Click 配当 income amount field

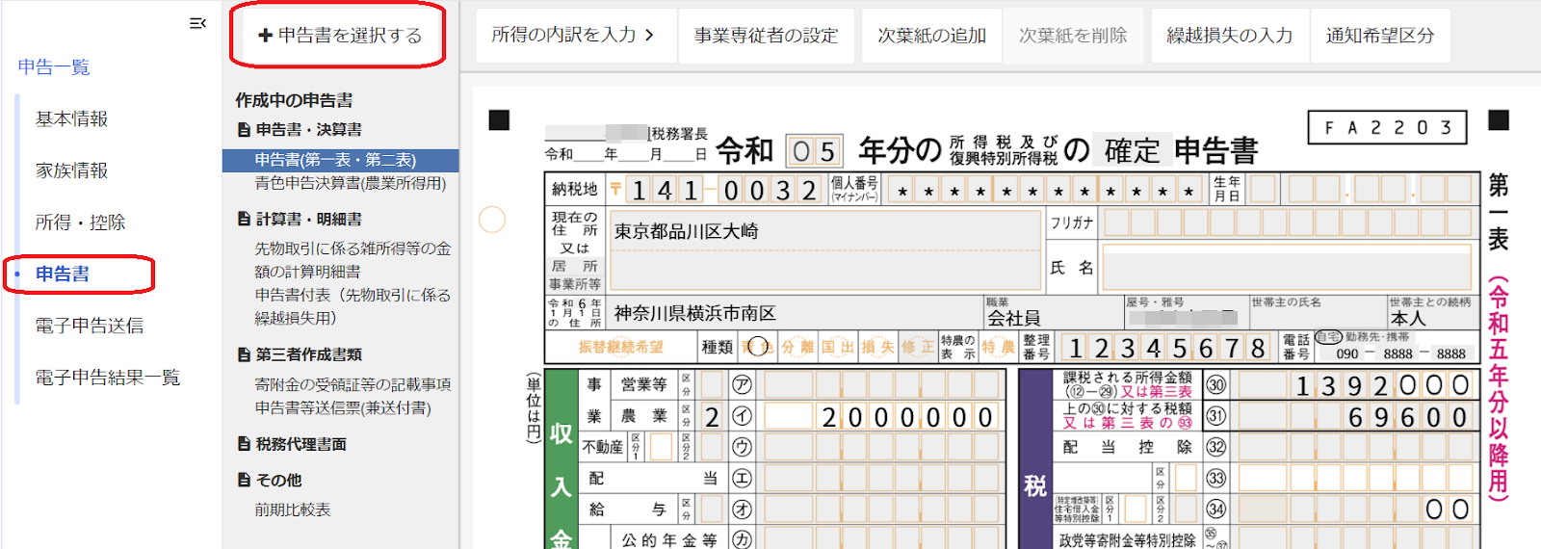click(880, 478)
